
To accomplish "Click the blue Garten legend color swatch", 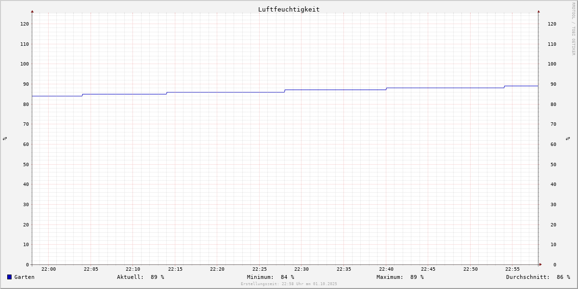I will point(9,277).
